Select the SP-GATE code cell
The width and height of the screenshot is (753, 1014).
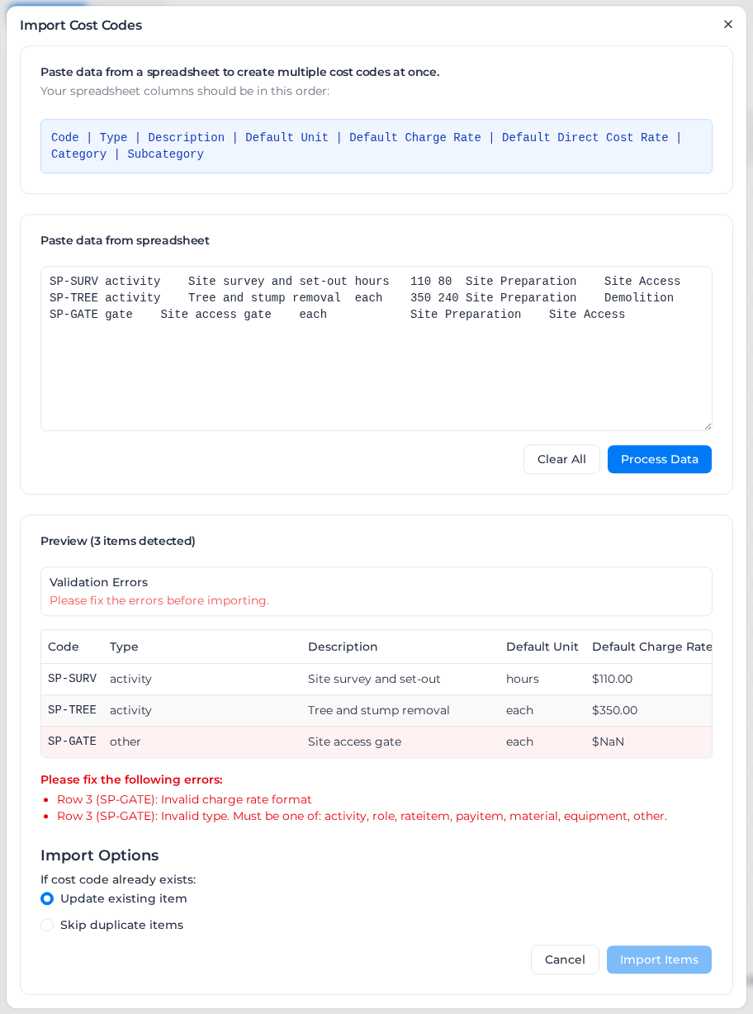coord(72,742)
